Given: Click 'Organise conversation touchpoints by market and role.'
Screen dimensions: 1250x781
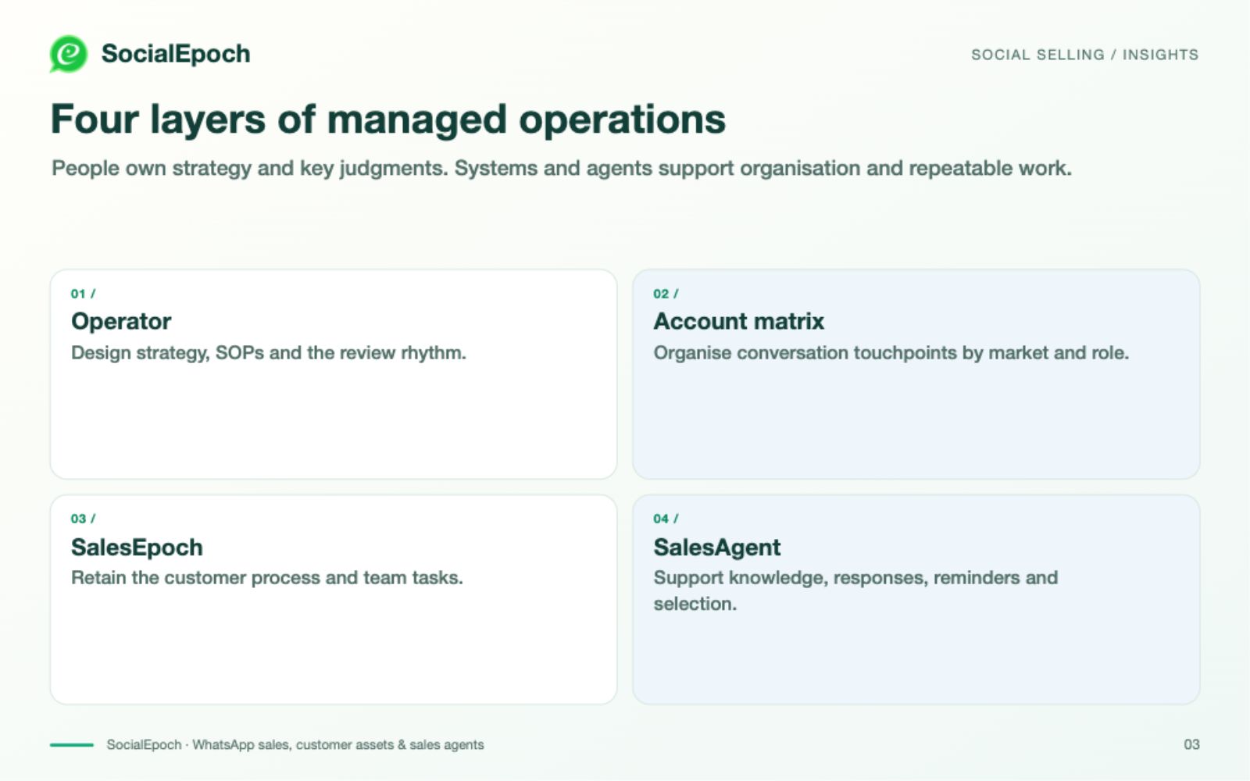Looking at the screenshot, I should (x=891, y=353).
